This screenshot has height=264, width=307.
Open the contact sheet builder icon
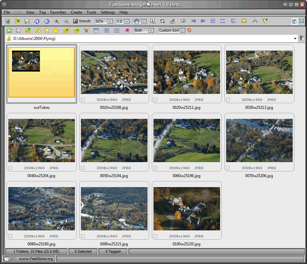(213, 21)
